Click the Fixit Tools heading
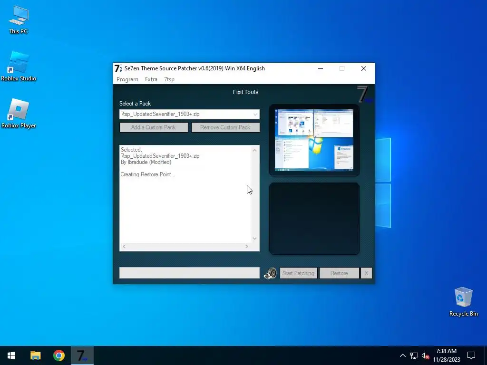This screenshot has width=487, height=365. coord(246,92)
